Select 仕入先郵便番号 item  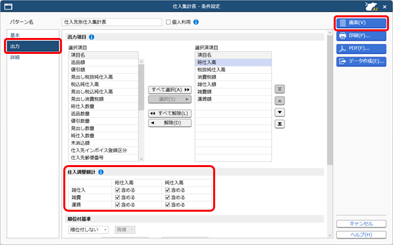(103, 158)
